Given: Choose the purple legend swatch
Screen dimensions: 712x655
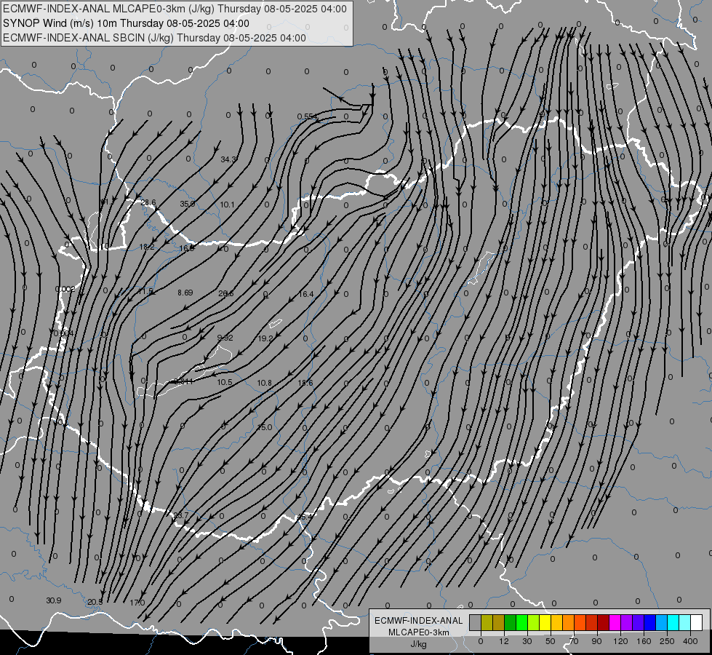Looking at the screenshot, I should coord(627,622).
